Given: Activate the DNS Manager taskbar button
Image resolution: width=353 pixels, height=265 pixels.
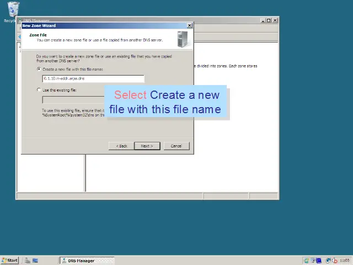Looking at the screenshot, I should [87, 261].
